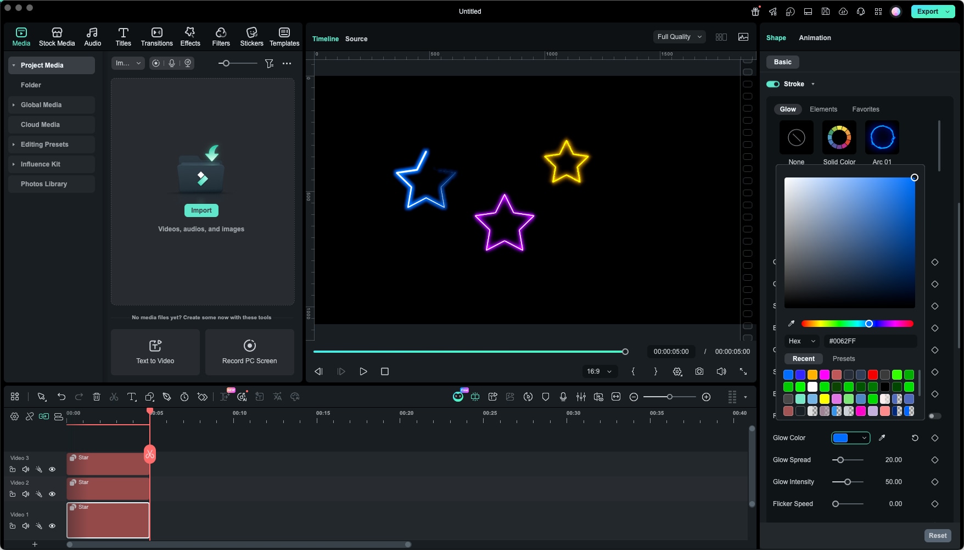Mute the Video 2 track
This screenshot has width=964, height=550.
[x=26, y=494]
